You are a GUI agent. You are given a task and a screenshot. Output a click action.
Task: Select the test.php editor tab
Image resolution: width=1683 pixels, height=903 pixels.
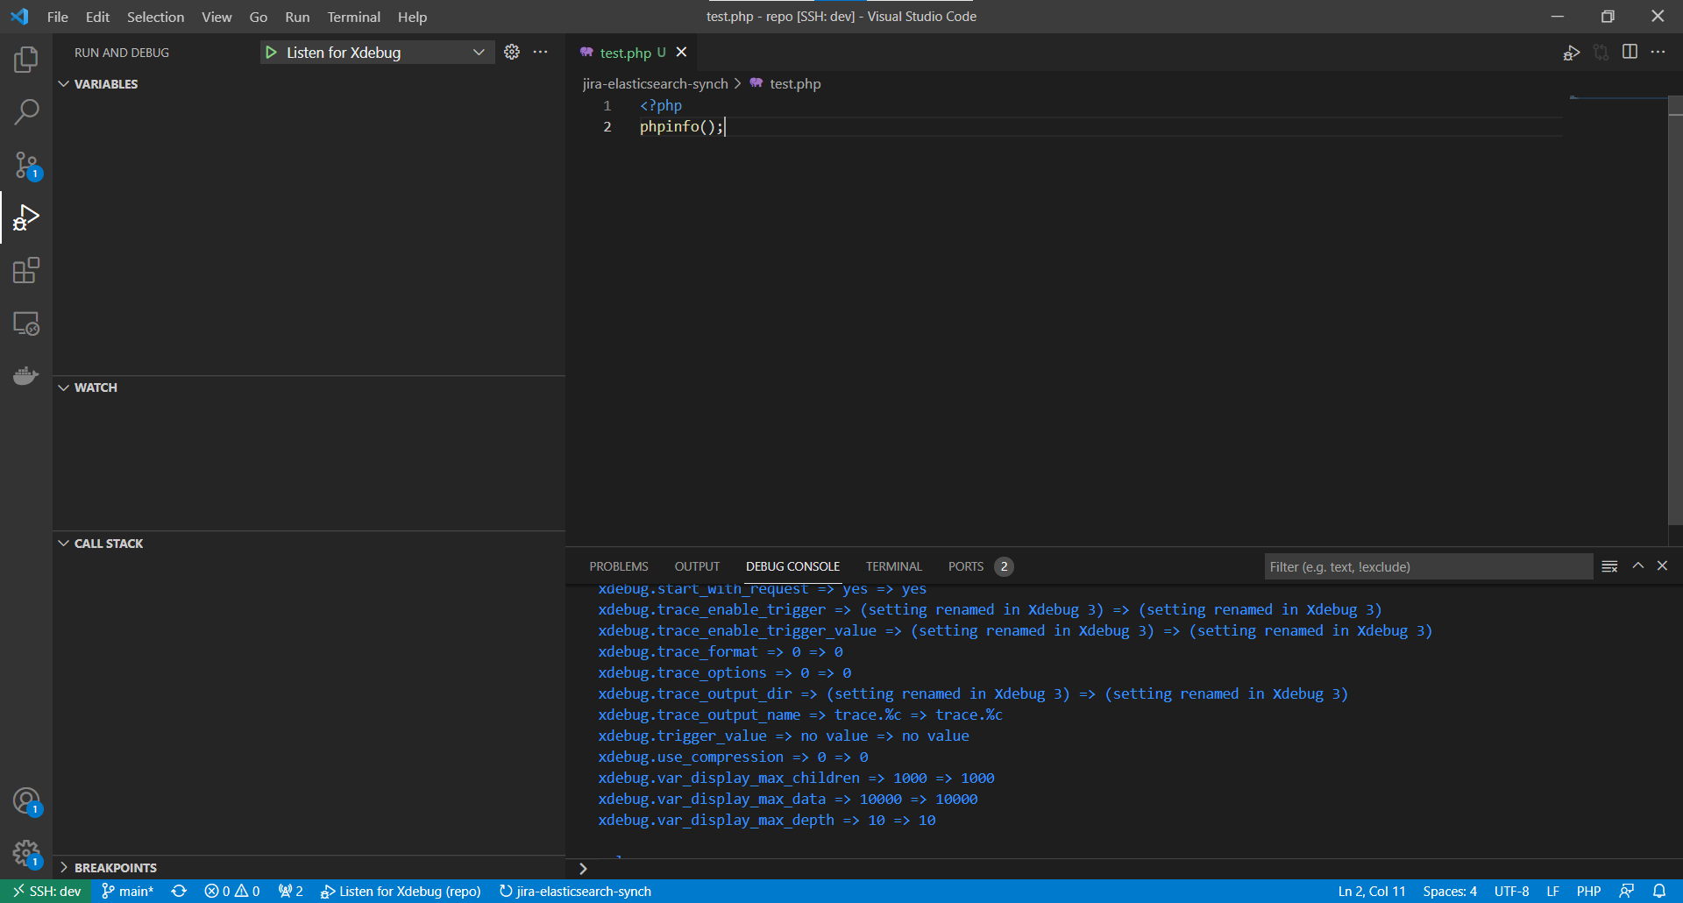[x=631, y=53]
